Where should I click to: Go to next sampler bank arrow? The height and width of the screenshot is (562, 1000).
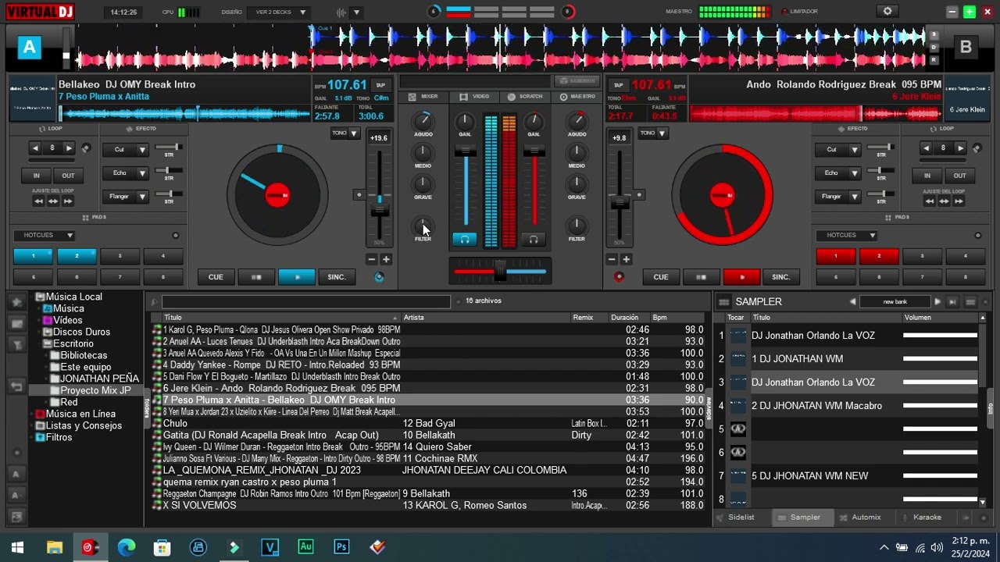(x=937, y=302)
